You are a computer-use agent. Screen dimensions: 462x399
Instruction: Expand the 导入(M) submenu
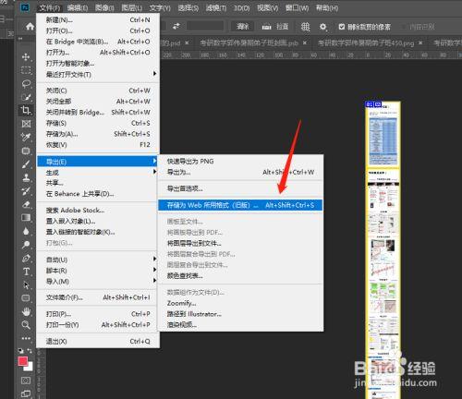(x=98, y=281)
